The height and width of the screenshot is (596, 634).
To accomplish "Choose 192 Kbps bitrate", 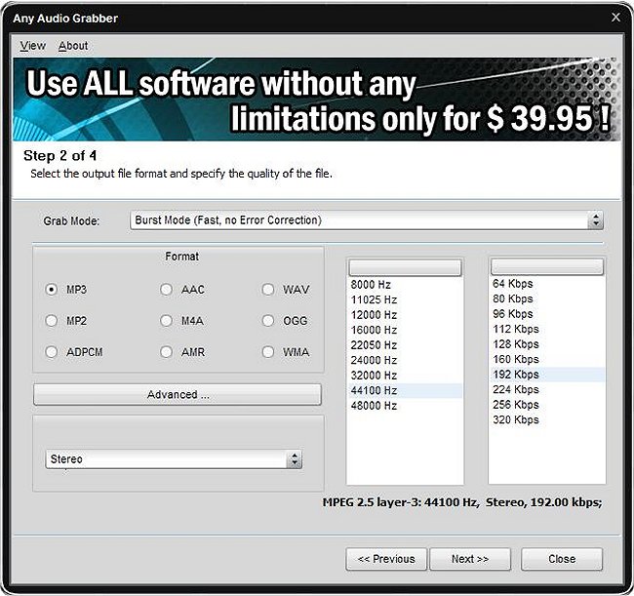I will [x=548, y=375].
